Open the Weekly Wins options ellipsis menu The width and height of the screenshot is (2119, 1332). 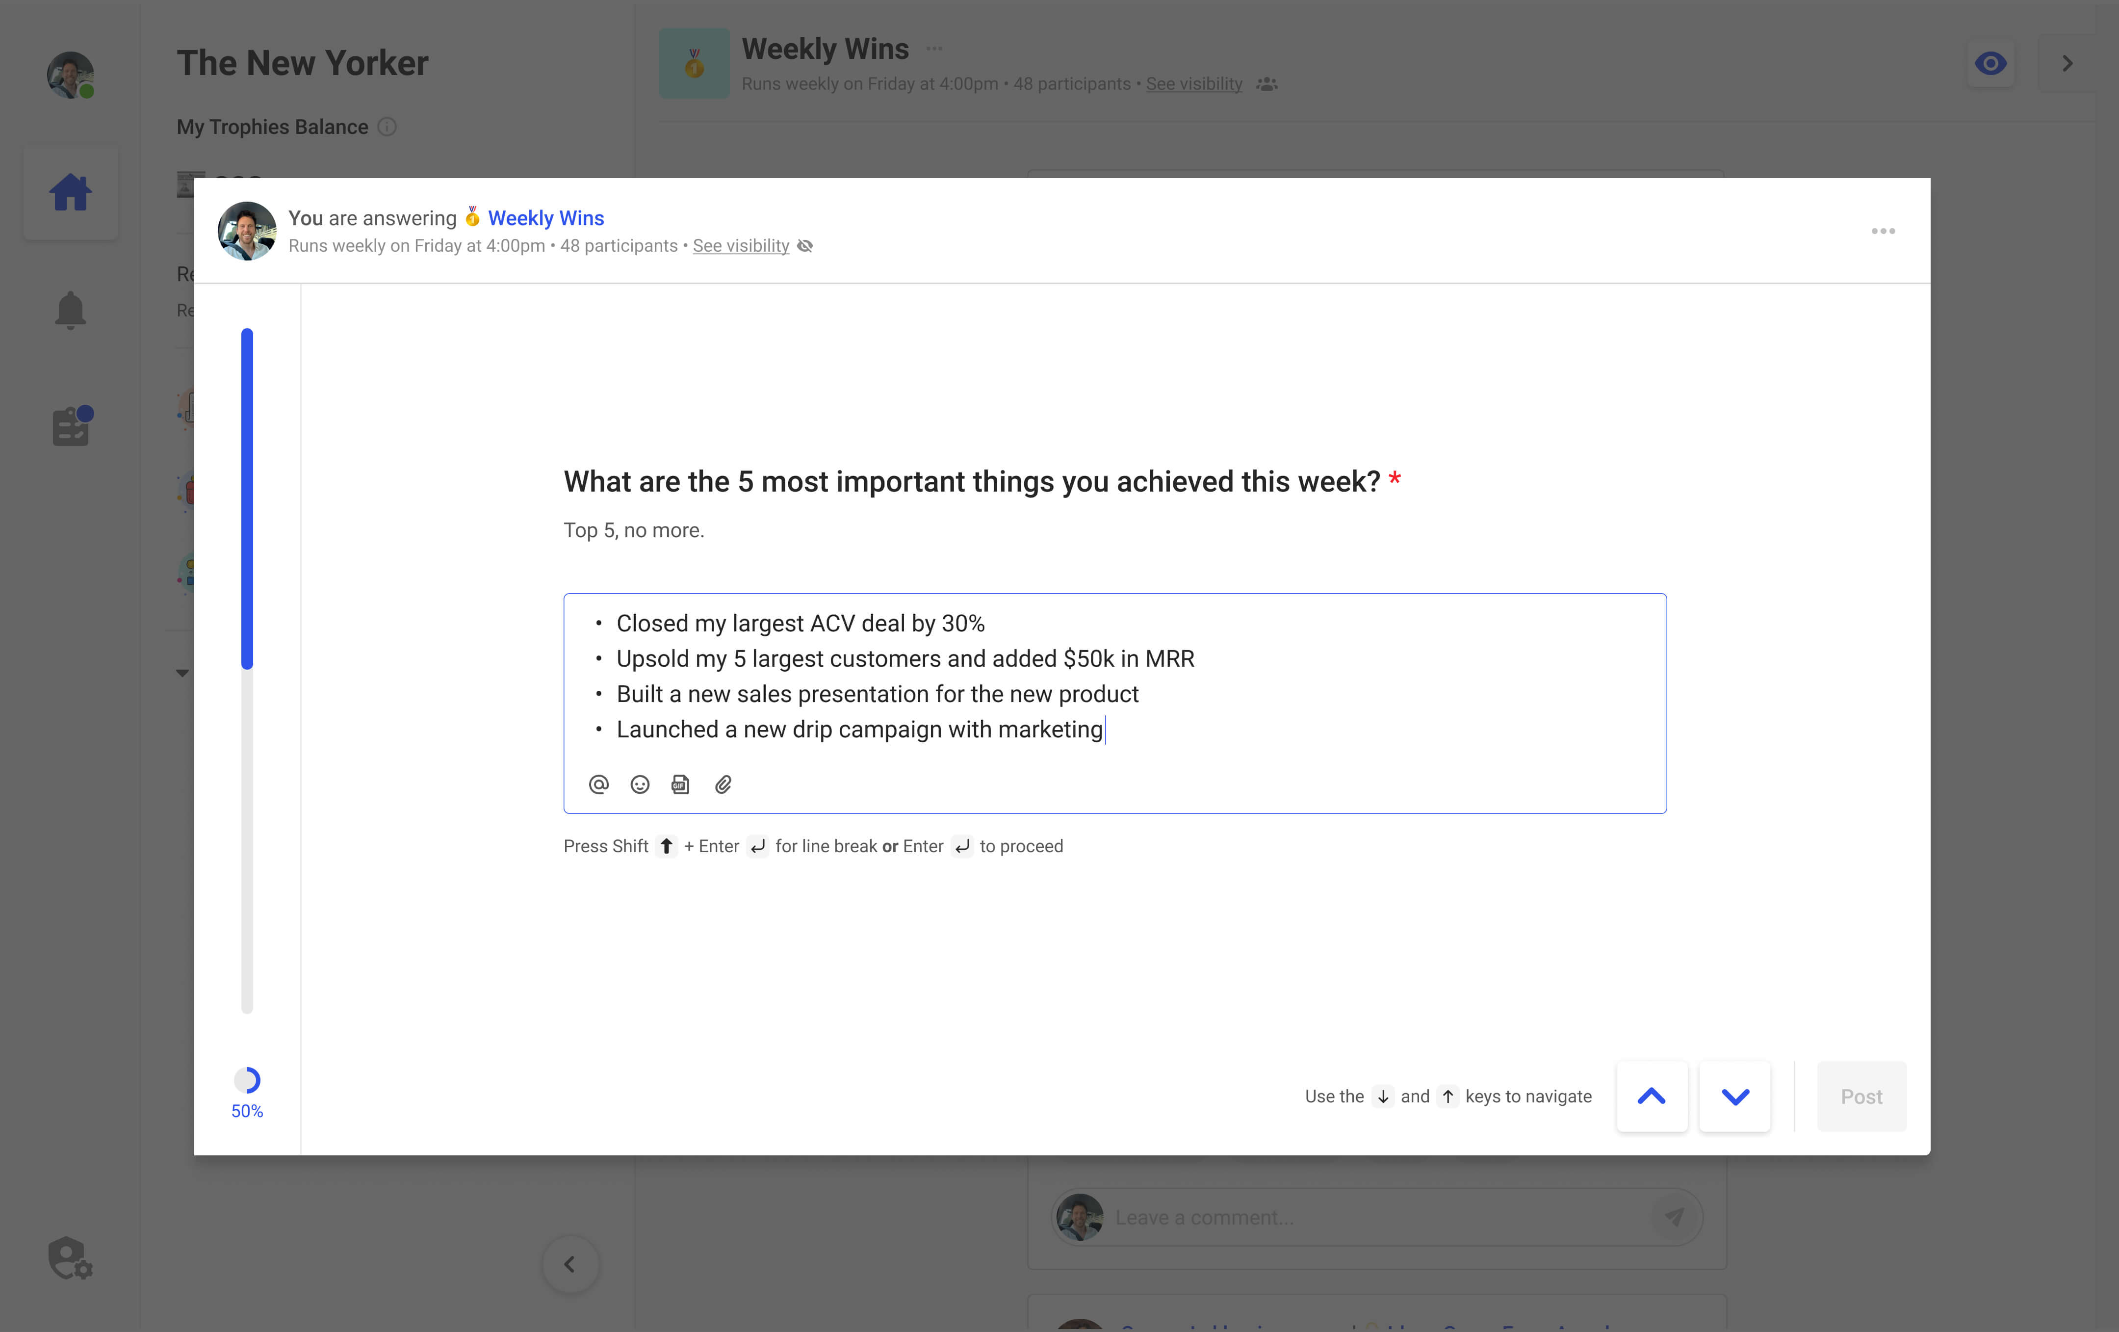pyautogui.click(x=933, y=49)
